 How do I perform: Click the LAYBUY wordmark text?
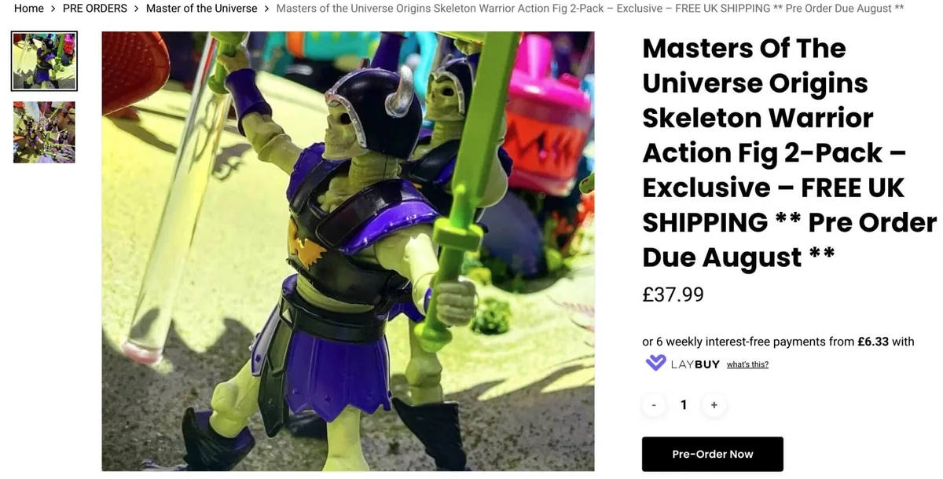[695, 364]
